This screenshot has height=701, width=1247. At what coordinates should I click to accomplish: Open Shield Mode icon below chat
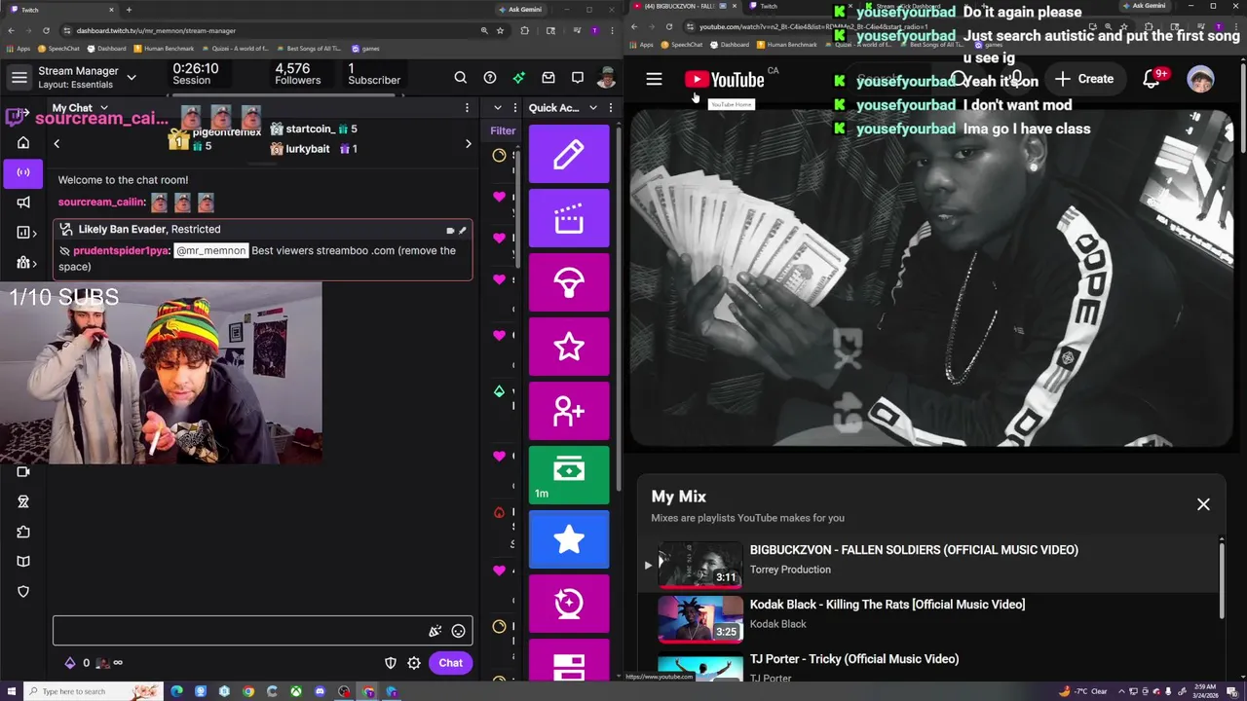391,663
